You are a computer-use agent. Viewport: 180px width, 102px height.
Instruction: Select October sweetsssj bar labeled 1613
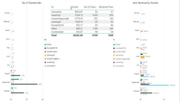click(x=17, y=93)
